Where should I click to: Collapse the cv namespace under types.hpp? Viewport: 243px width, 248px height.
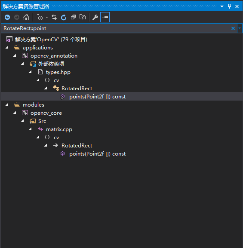click(x=38, y=80)
